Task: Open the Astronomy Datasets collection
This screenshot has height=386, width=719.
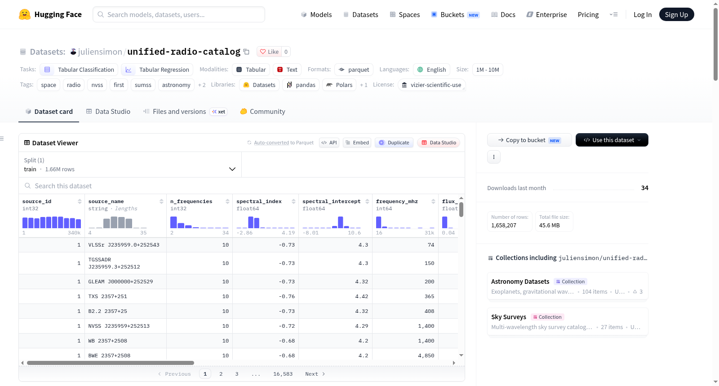Action: click(568, 286)
